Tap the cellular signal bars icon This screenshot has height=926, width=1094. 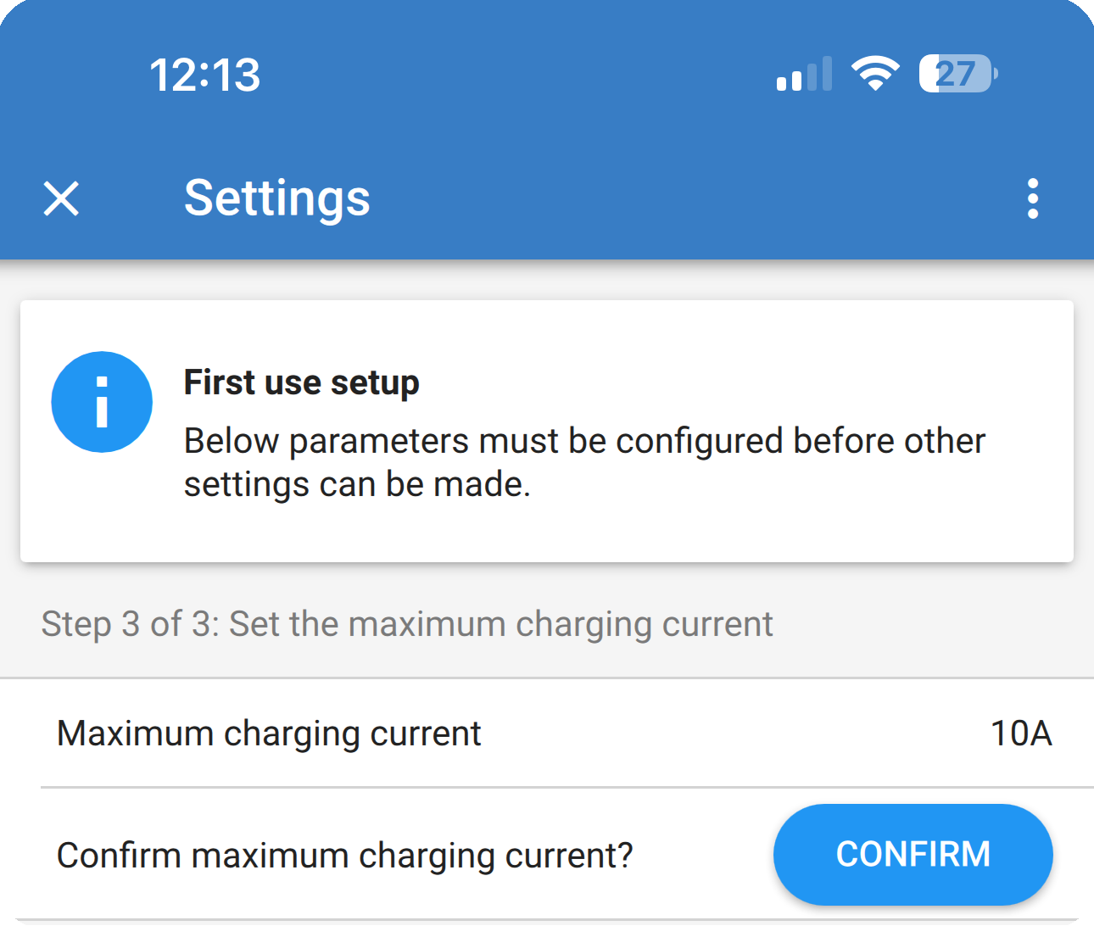tap(803, 74)
